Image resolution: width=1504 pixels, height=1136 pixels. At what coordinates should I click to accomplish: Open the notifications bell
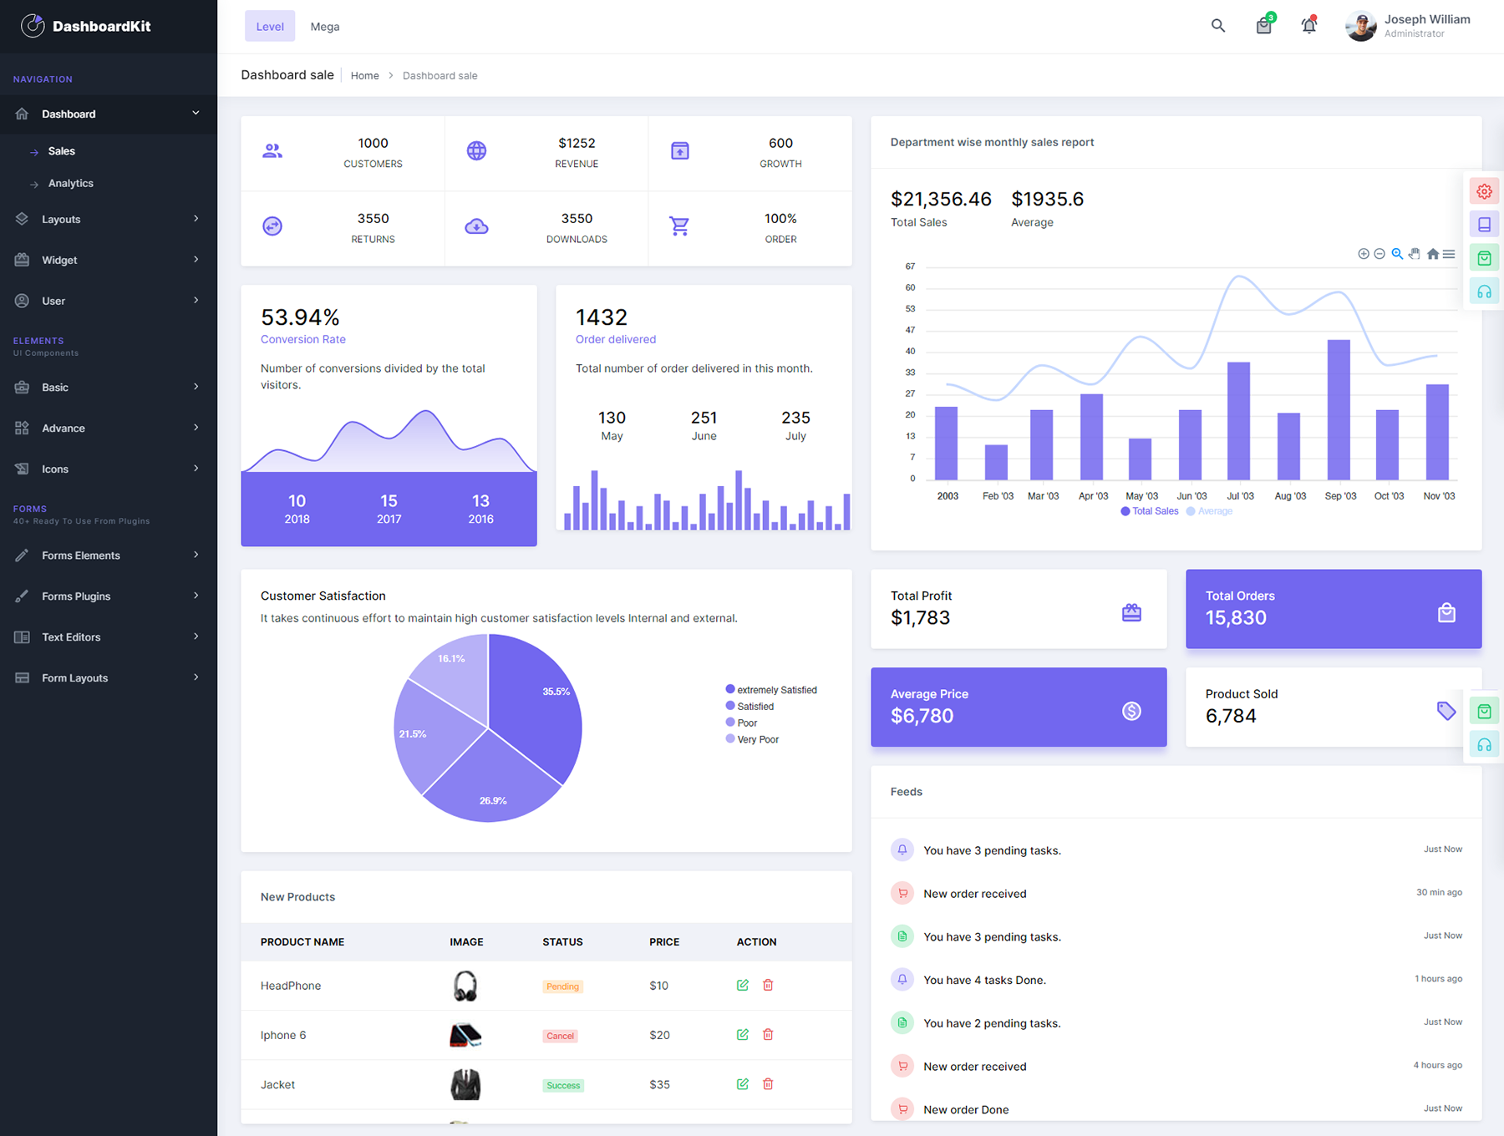click(x=1308, y=26)
